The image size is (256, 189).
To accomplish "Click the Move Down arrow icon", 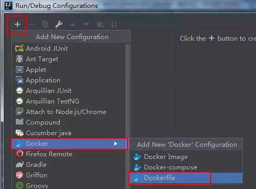I will [x=86, y=25].
